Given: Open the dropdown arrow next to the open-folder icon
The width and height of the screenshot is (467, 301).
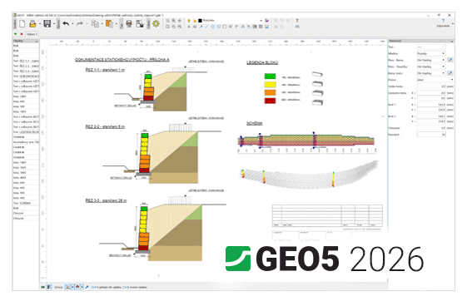Looking at the screenshot, I should 40,24.
